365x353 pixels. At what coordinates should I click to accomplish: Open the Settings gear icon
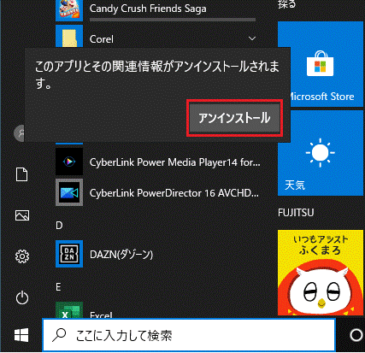point(22,256)
